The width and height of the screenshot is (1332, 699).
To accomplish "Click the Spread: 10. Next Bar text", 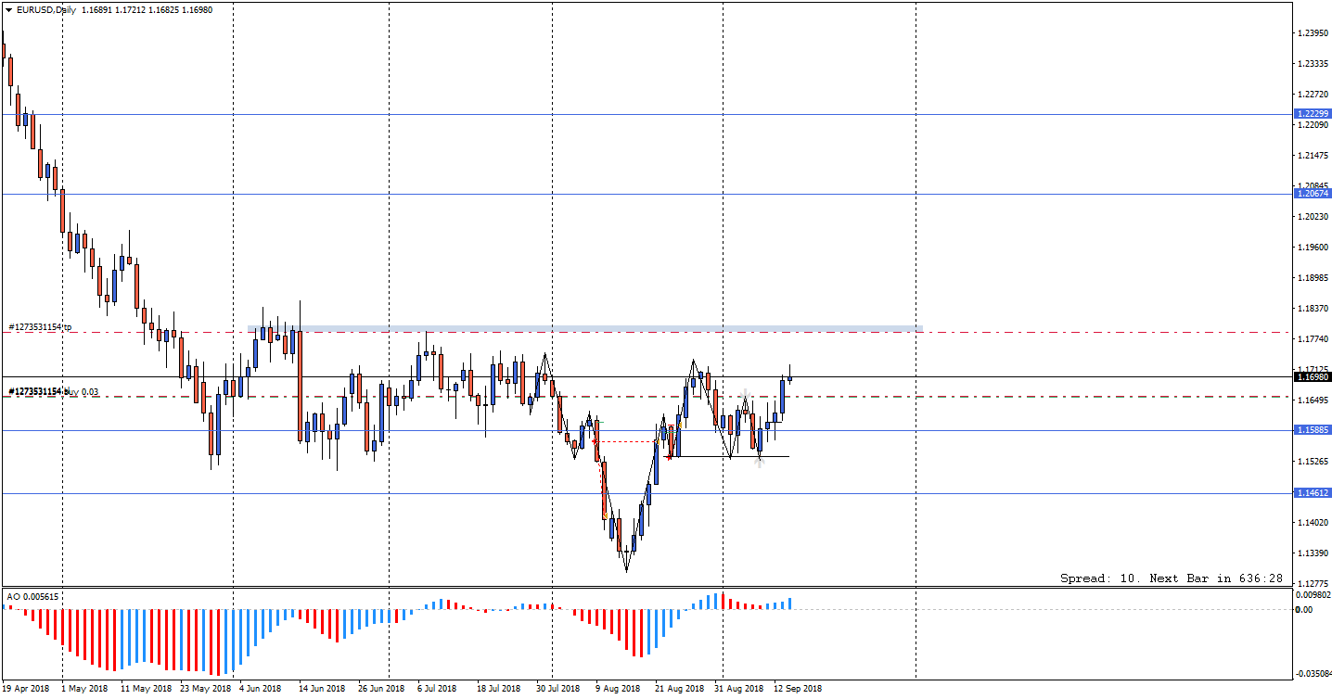I will click(x=1172, y=578).
